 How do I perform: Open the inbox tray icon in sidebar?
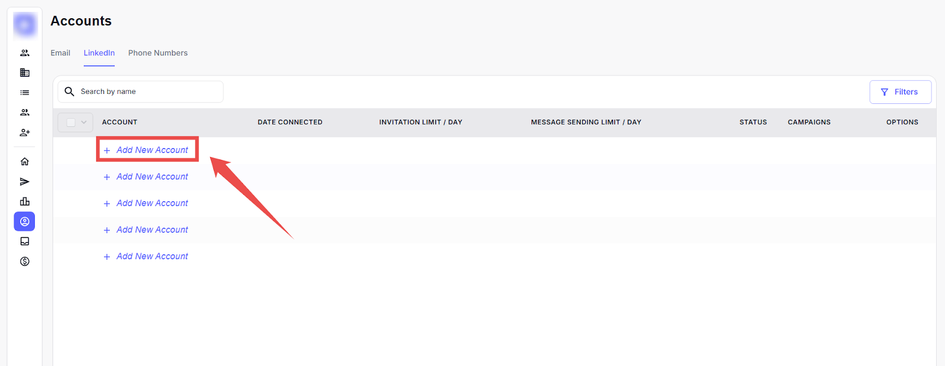tap(25, 241)
